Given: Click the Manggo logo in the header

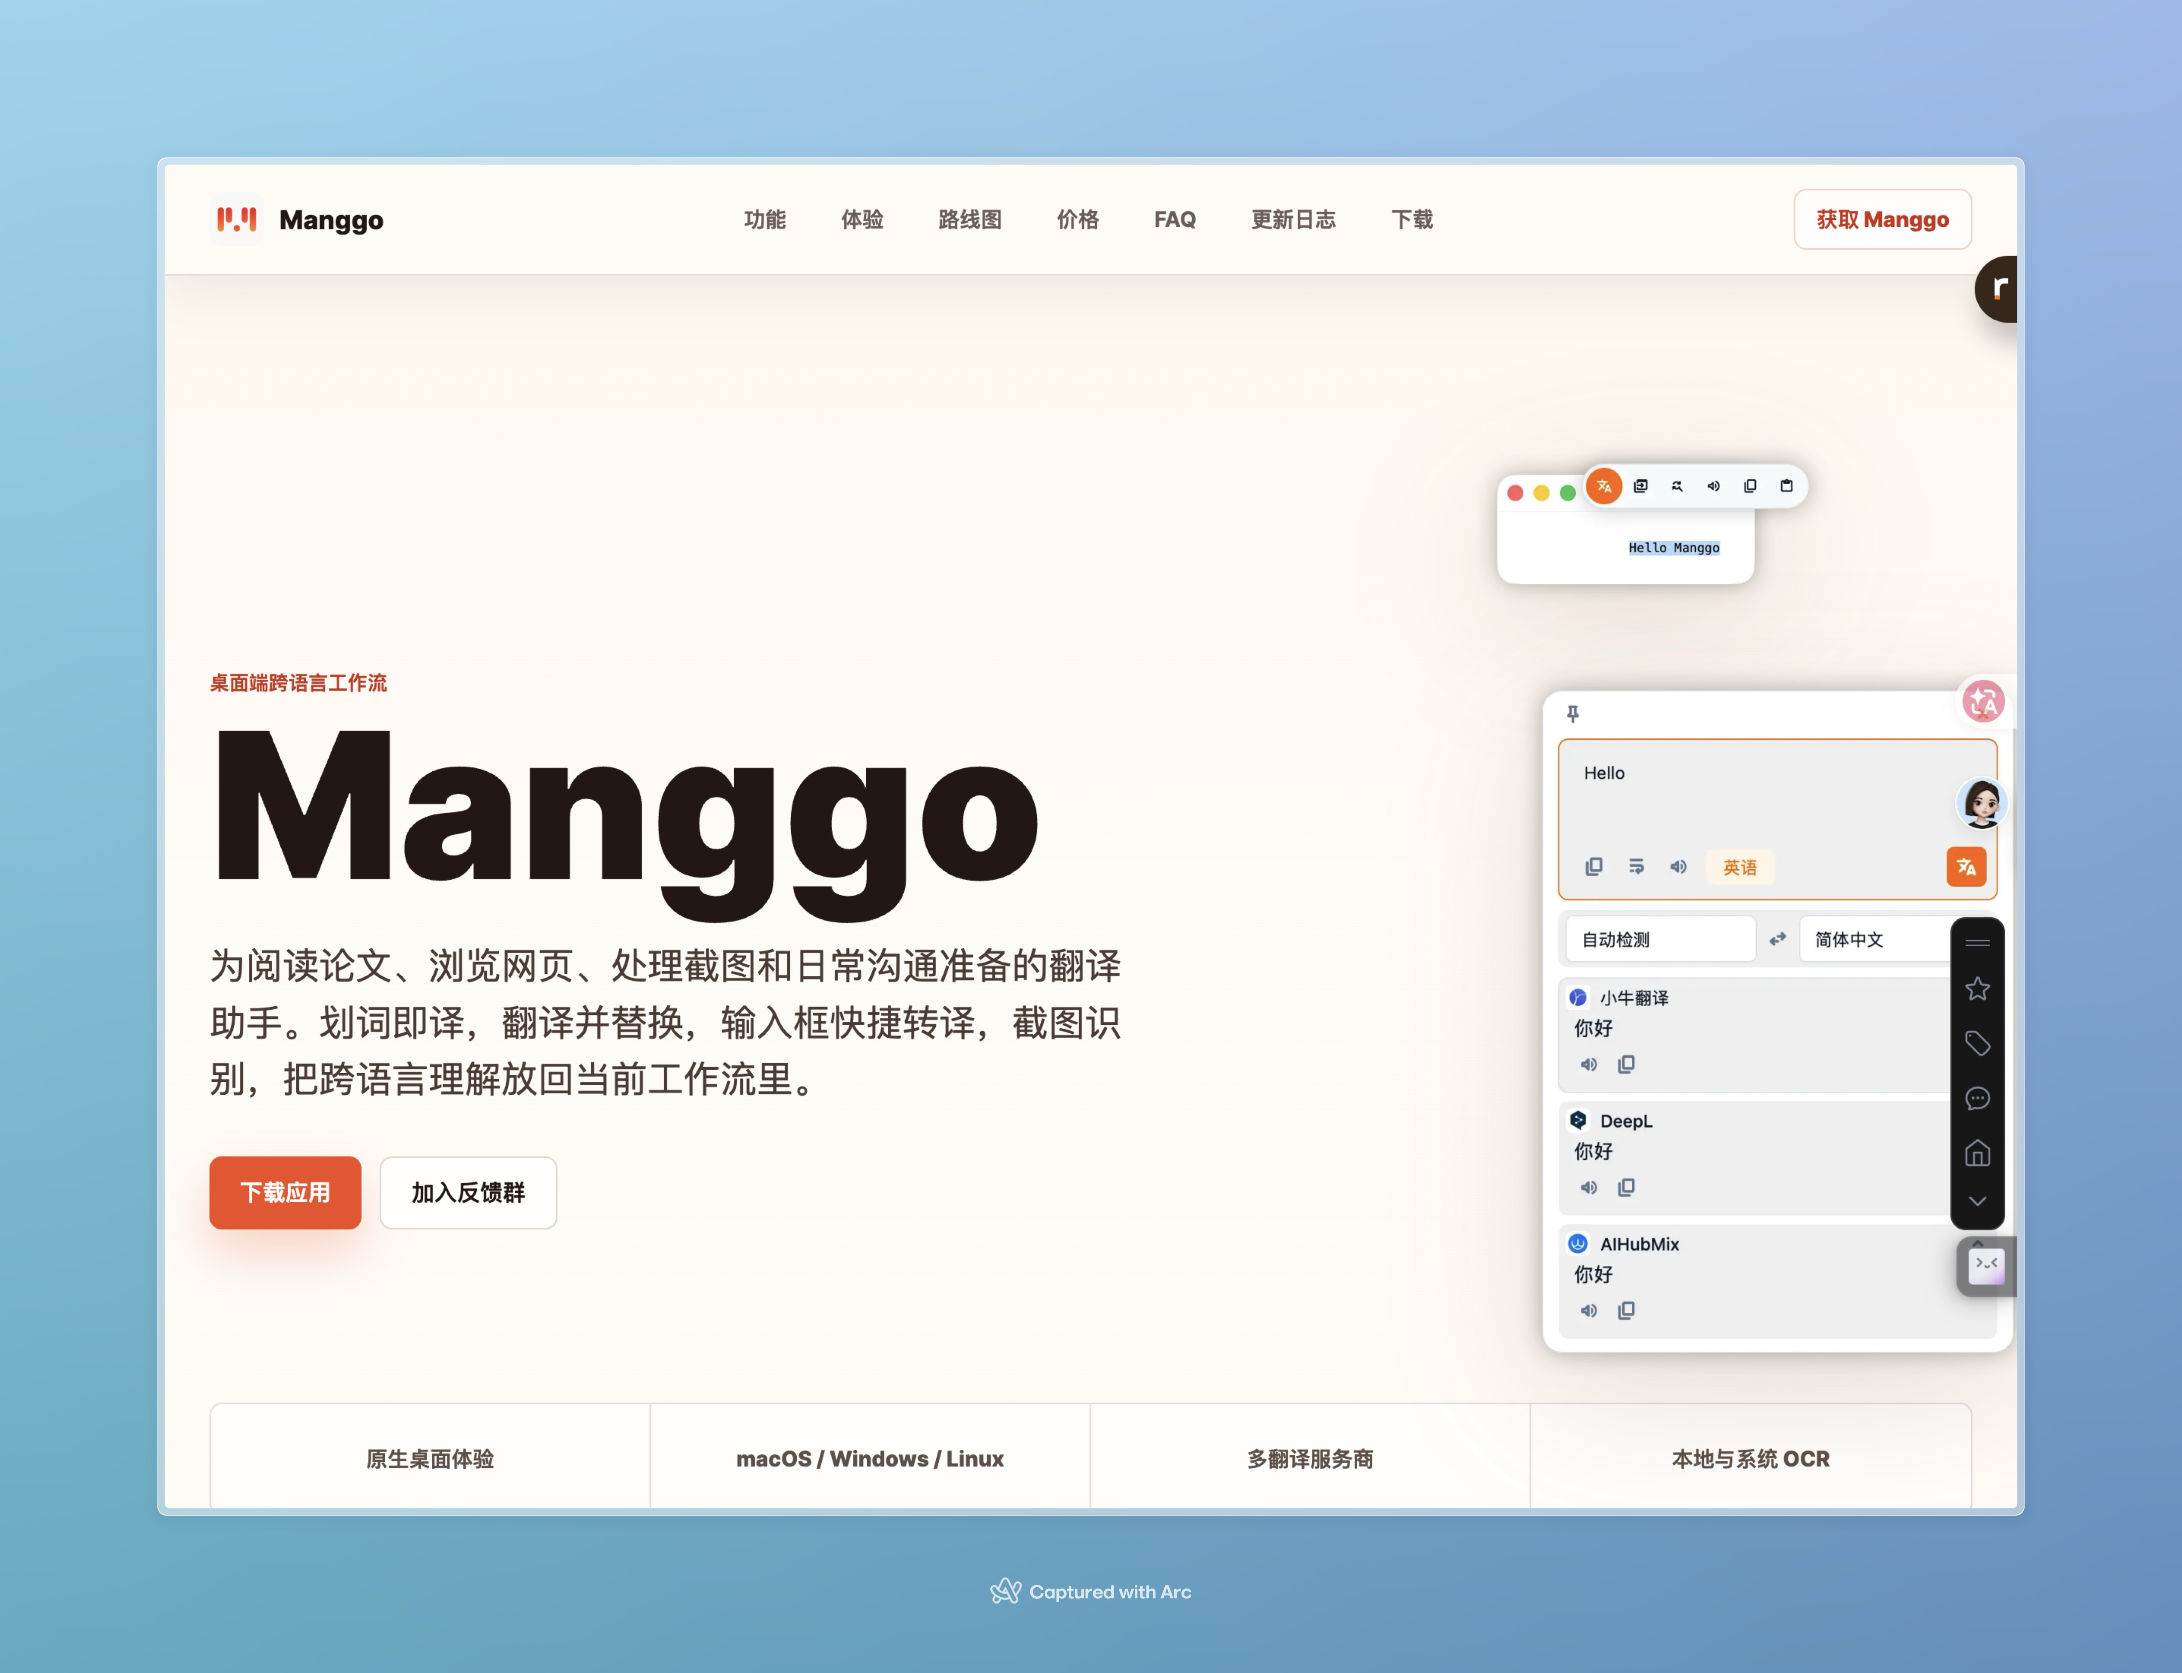Looking at the screenshot, I should point(237,219).
